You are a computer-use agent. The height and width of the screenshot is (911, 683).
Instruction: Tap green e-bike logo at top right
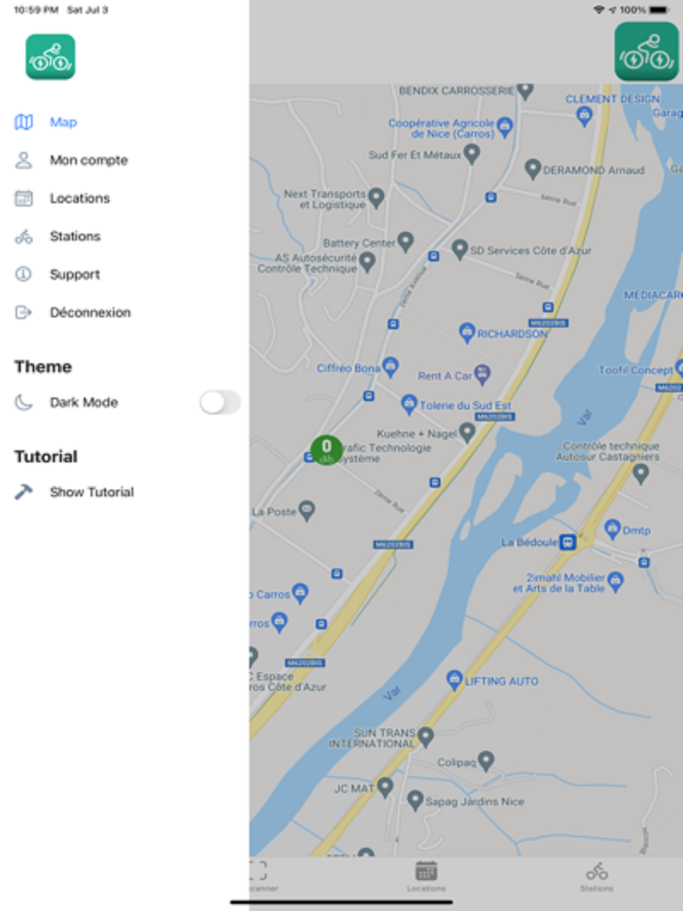pos(646,52)
